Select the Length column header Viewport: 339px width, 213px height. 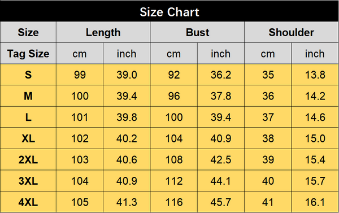coord(103,32)
